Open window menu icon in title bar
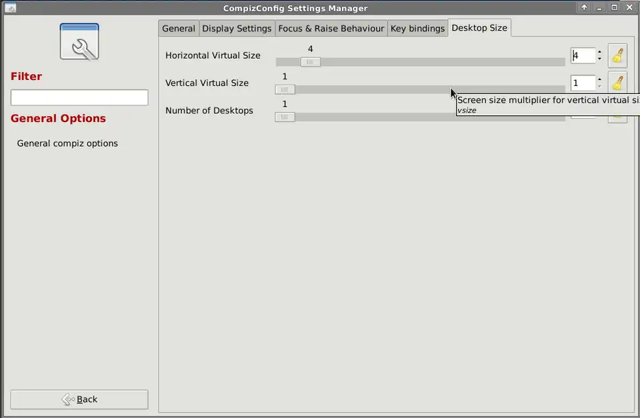Screen dimensions: 640x418 tap(8, 8)
